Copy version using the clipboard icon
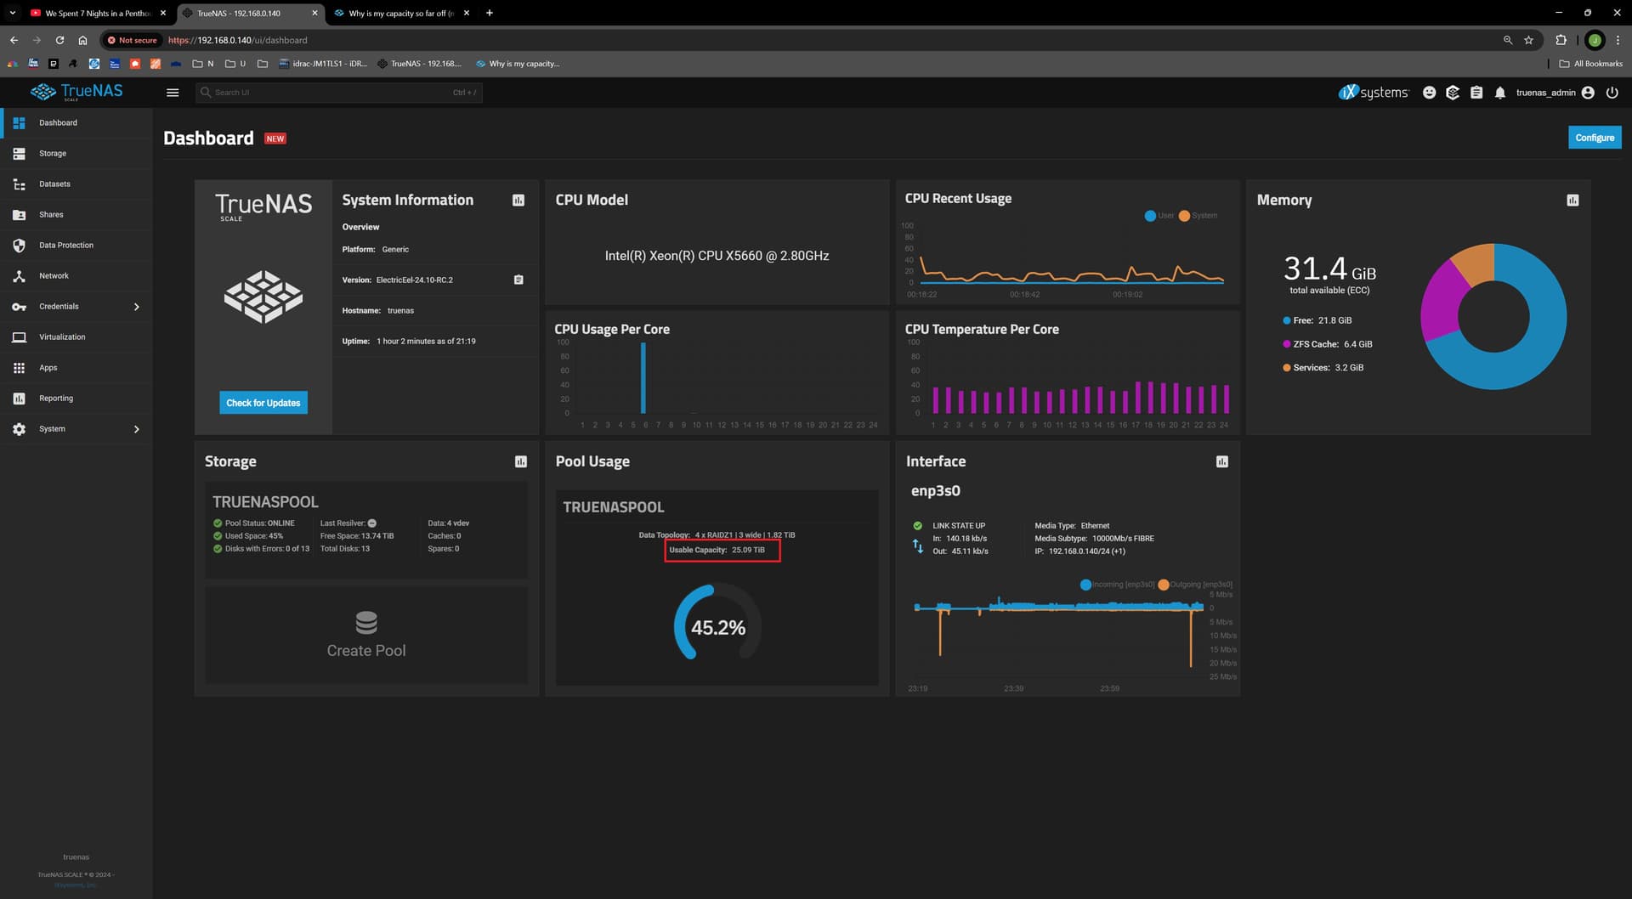Viewport: 1632px width, 899px height. pos(518,280)
